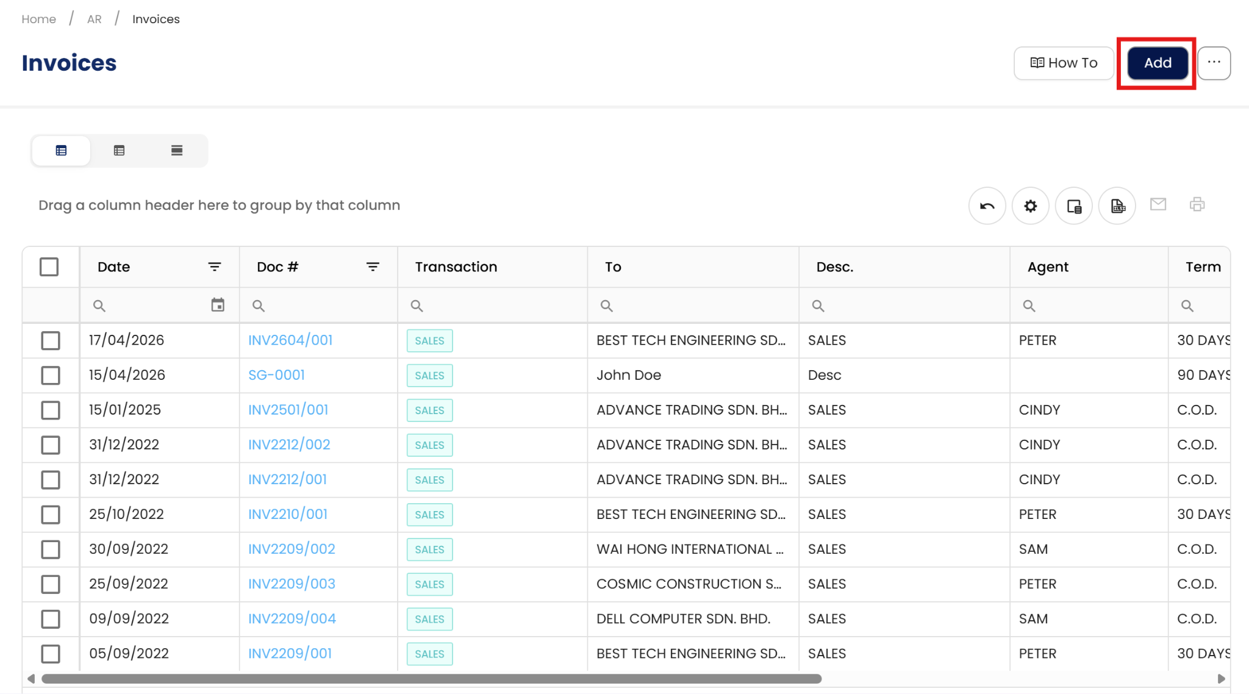Click the horizontal scrollbar right arrow
Viewport: 1249px width, 694px height.
1221,679
